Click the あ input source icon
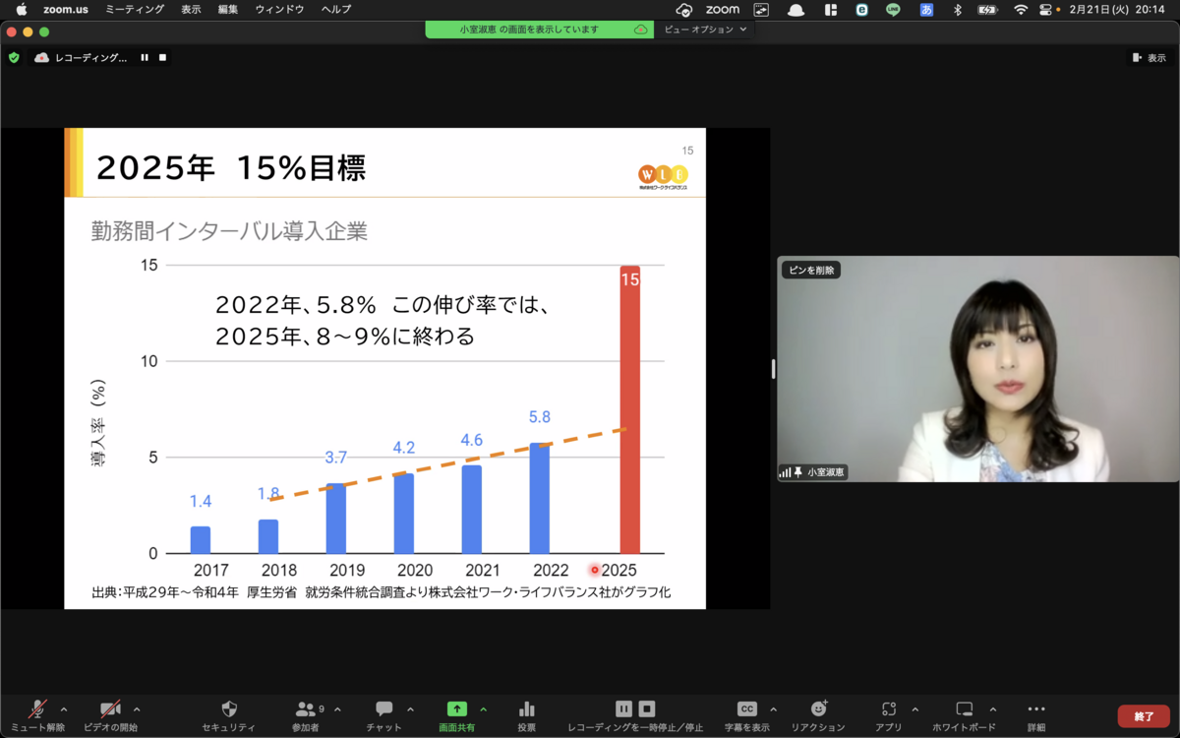This screenshot has height=738, width=1180. [926, 9]
